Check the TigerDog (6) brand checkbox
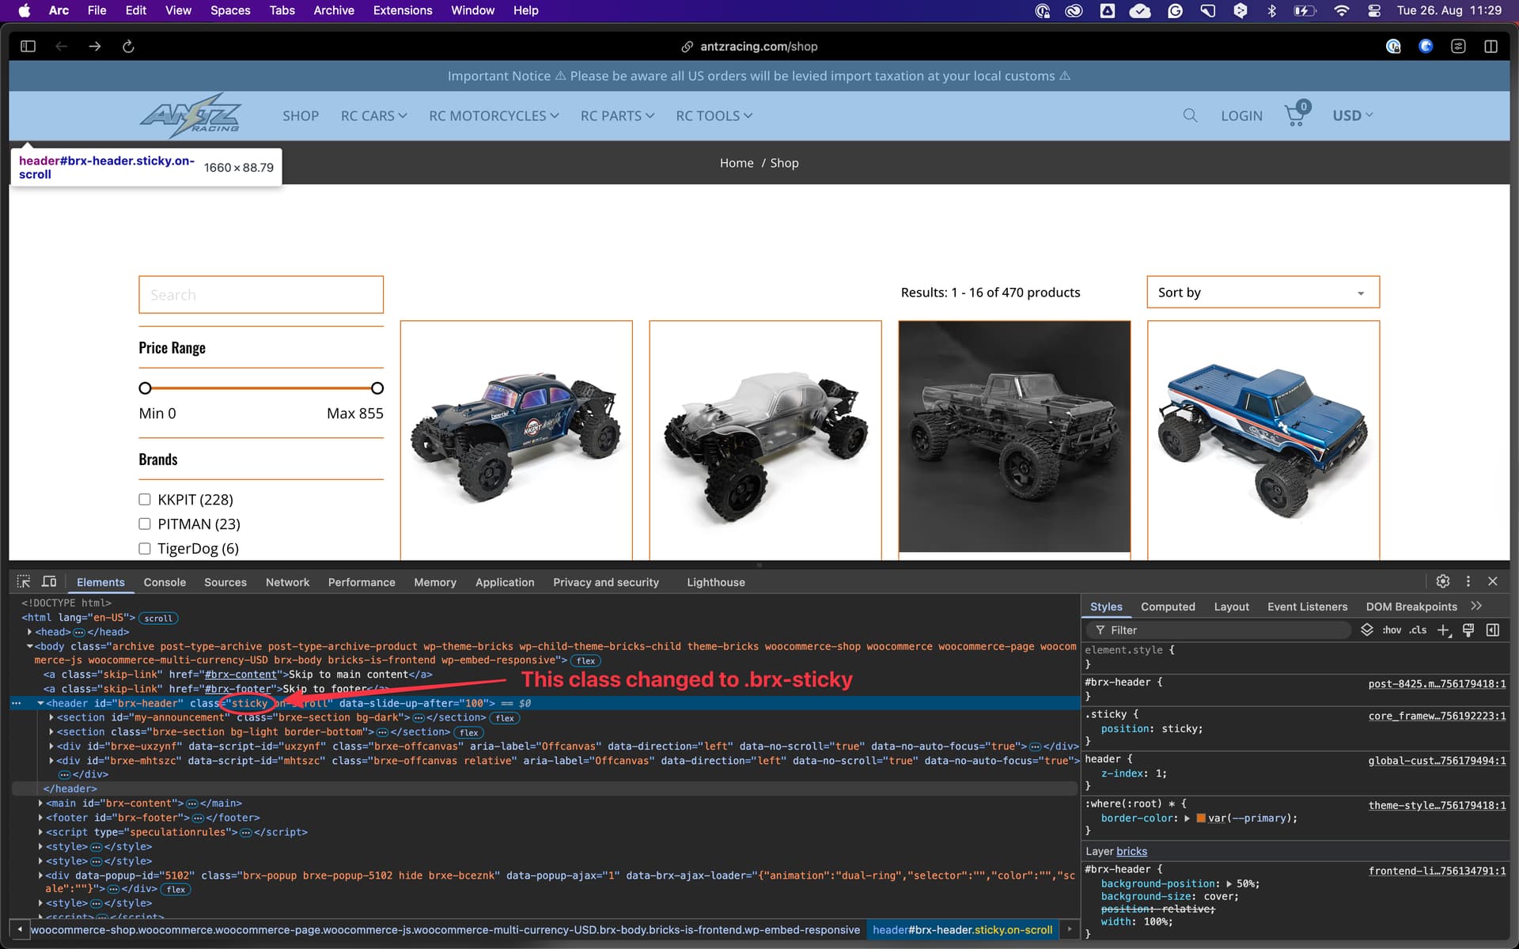The image size is (1519, 949). point(145,548)
